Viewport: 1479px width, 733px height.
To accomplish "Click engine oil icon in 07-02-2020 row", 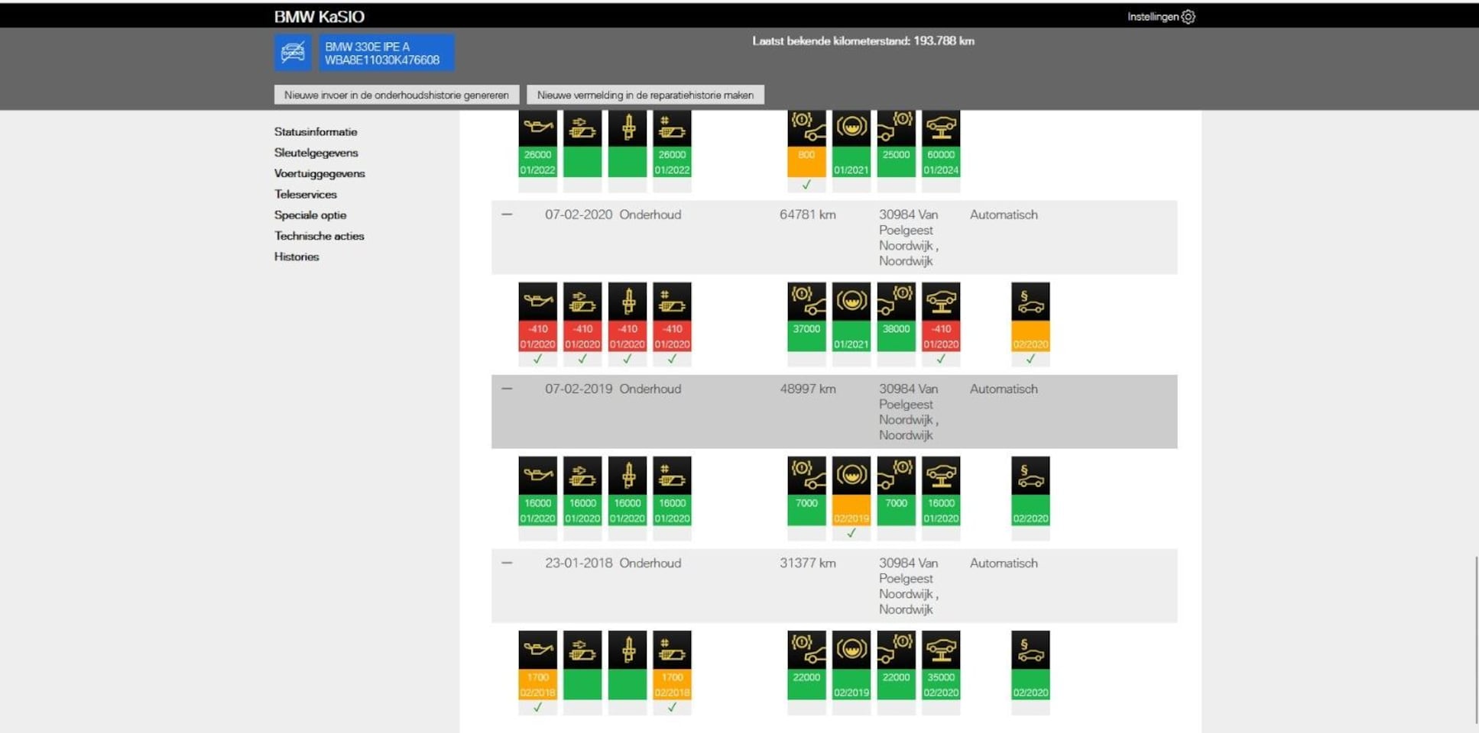I will [537, 302].
